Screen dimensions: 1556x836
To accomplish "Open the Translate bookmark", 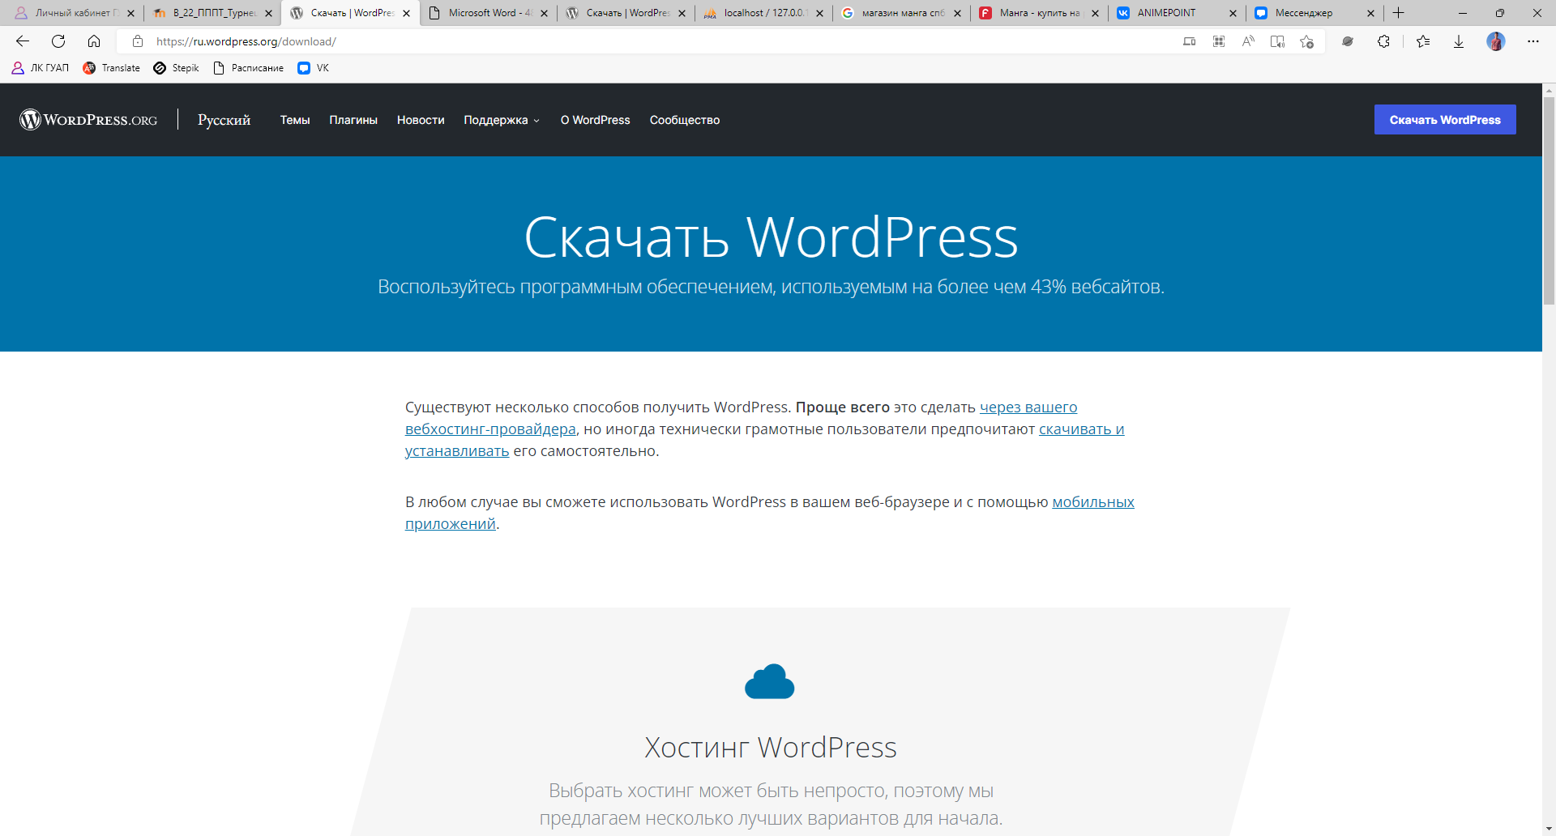I will pyautogui.click(x=112, y=68).
